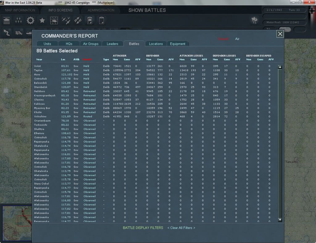Image resolution: width=316 pixels, height=243 pixels.
Task: Click Clear All Filters link
Action: [x=181, y=228]
